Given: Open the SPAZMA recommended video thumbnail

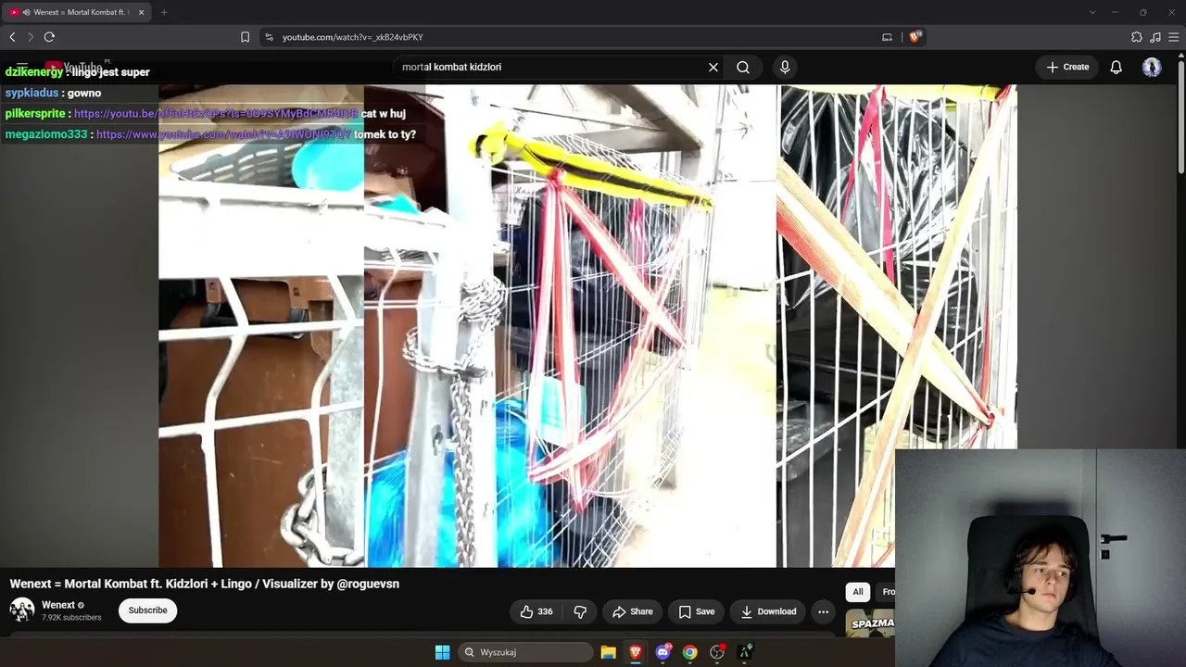Looking at the screenshot, I should tap(871, 623).
